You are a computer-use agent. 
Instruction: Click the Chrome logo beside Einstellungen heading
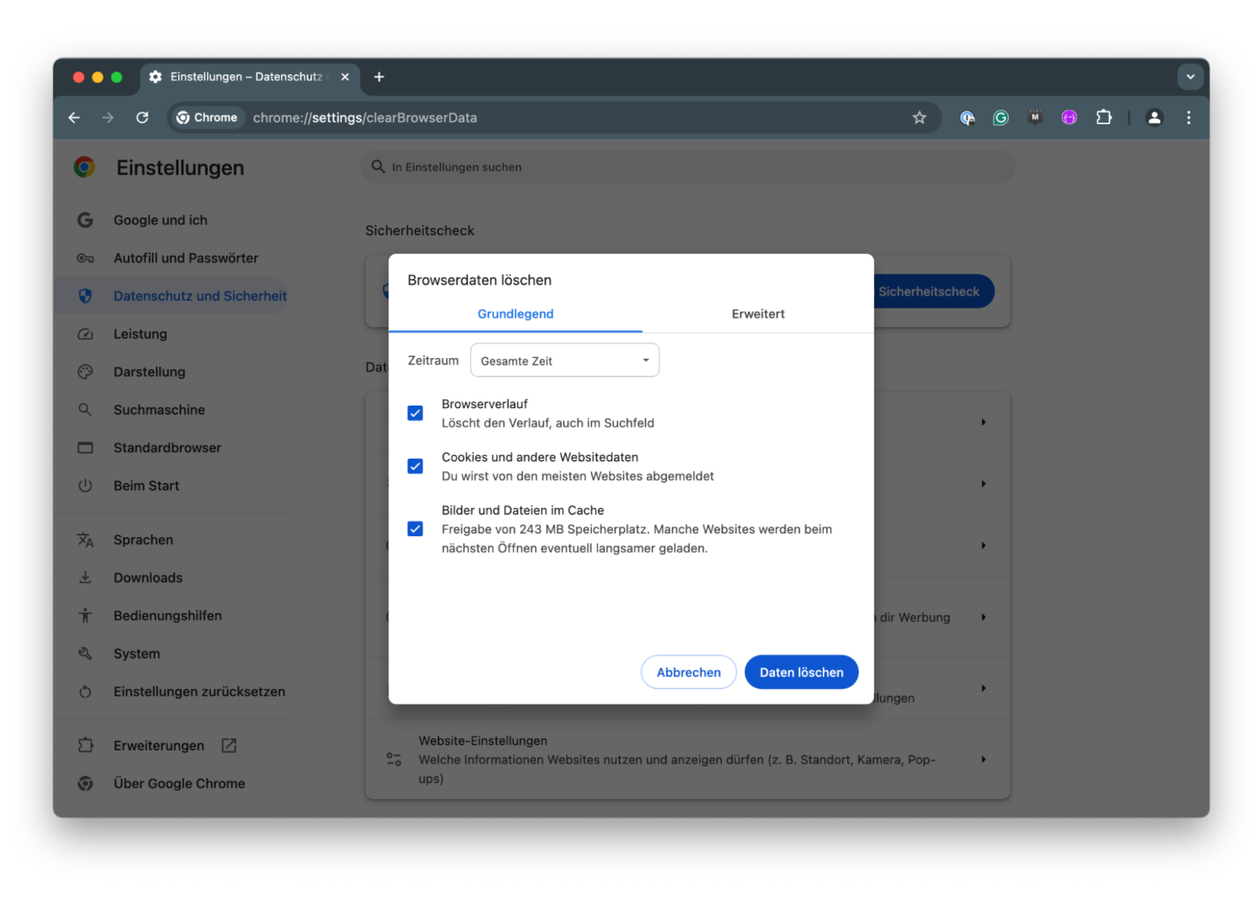(x=85, y=168)
